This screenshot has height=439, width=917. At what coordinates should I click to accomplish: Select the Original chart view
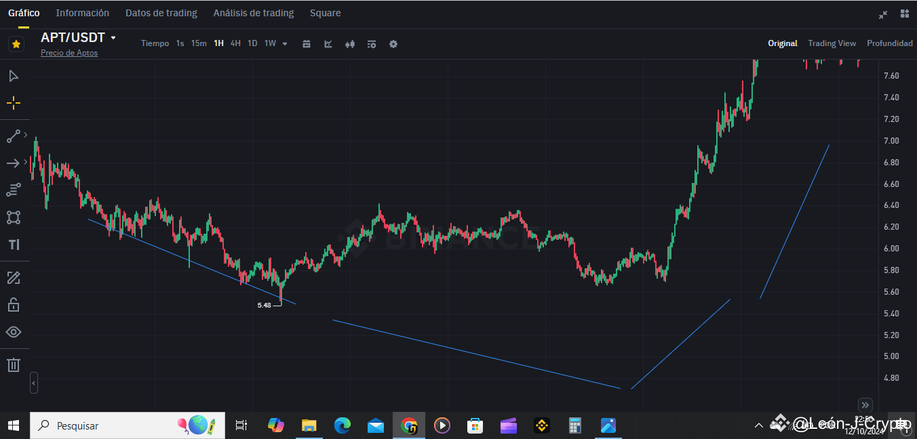click(783, 43)
